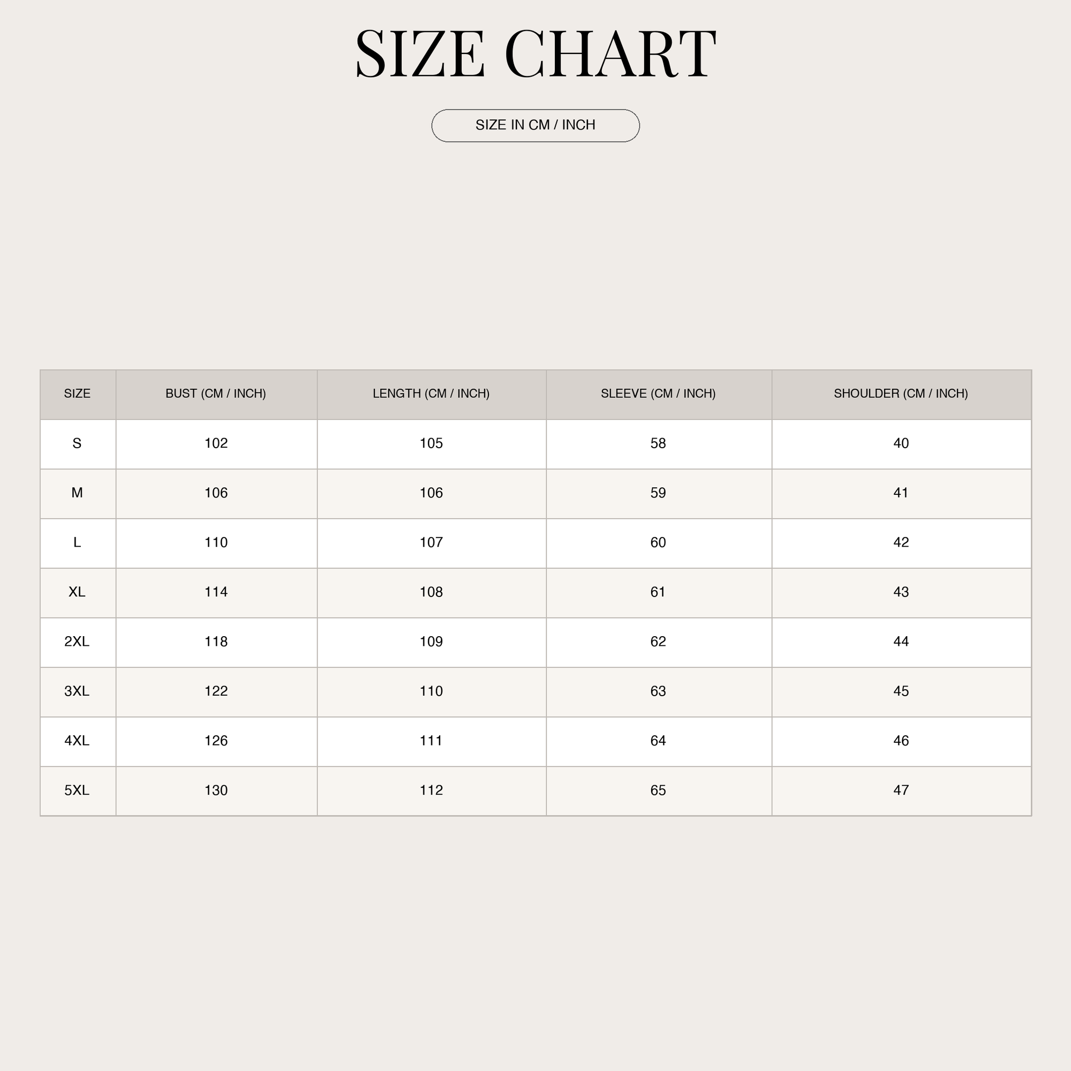The image size is (1071, 1071).
Task: Click sleeve value 63 in 3XL row
Action: (658, 691)
